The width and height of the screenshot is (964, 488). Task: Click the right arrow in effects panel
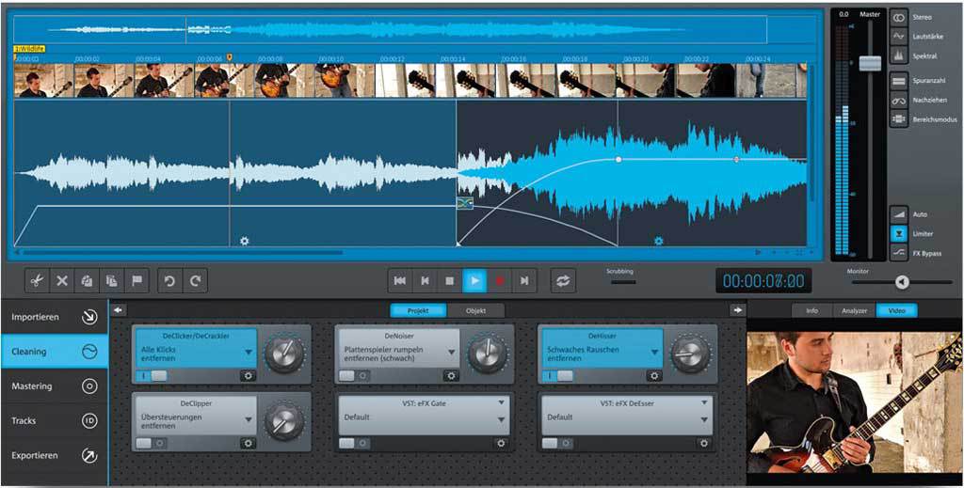click(737, 310)
